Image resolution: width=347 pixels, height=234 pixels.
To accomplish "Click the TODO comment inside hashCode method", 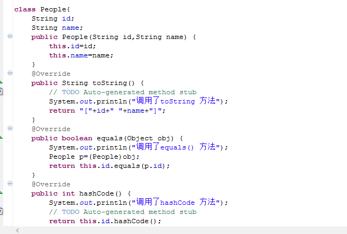I will click(123, 212).
